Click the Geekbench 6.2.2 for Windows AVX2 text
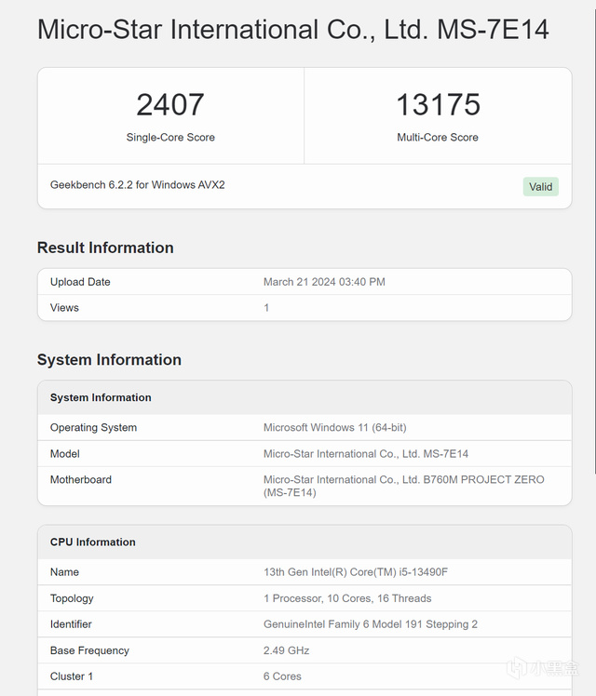 [x=138, y=185]
